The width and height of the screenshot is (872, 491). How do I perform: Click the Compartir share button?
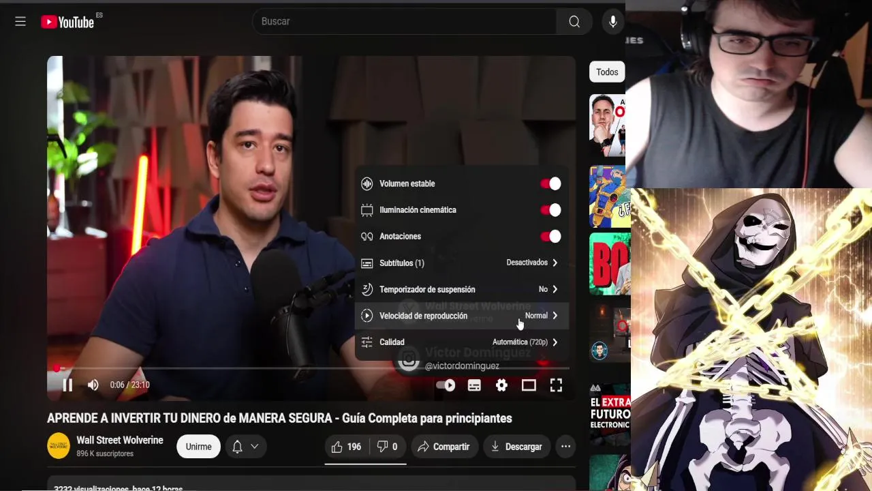tap(443, 447)
